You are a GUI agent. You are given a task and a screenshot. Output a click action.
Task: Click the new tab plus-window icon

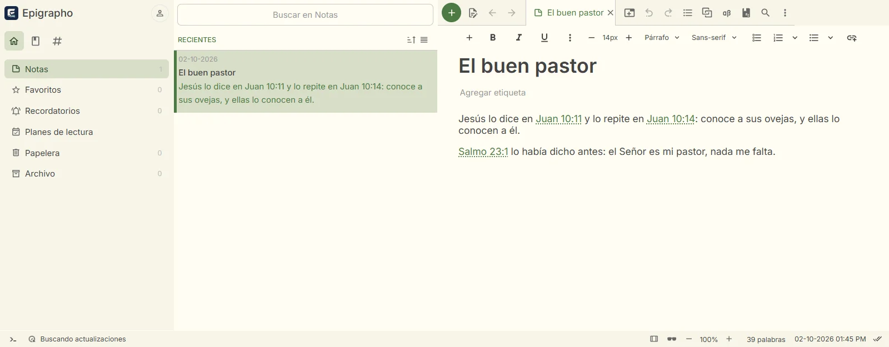[x=630, y=13]
